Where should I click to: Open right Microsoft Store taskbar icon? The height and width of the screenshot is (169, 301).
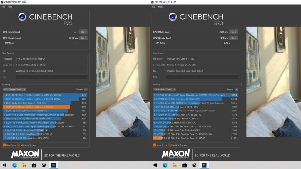185,165
